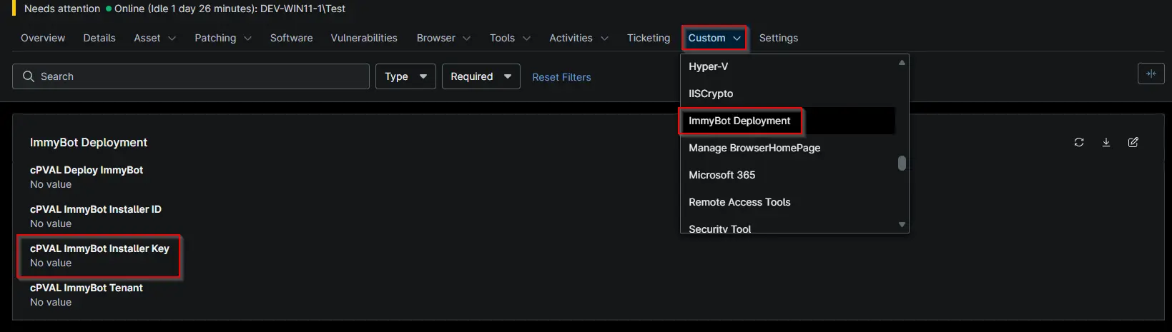Click the magnifier icon in Search box
Viewport: 1172px width, 332px height.
point(29,76)
